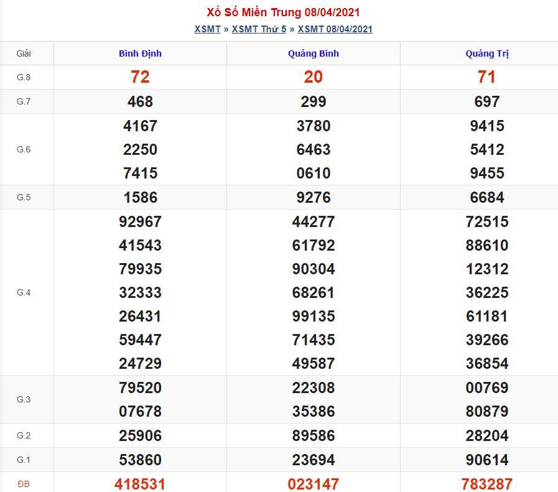The image size is (558, 492).
Task: Click G.5 number 6684
Action: [x=487, y=197]
